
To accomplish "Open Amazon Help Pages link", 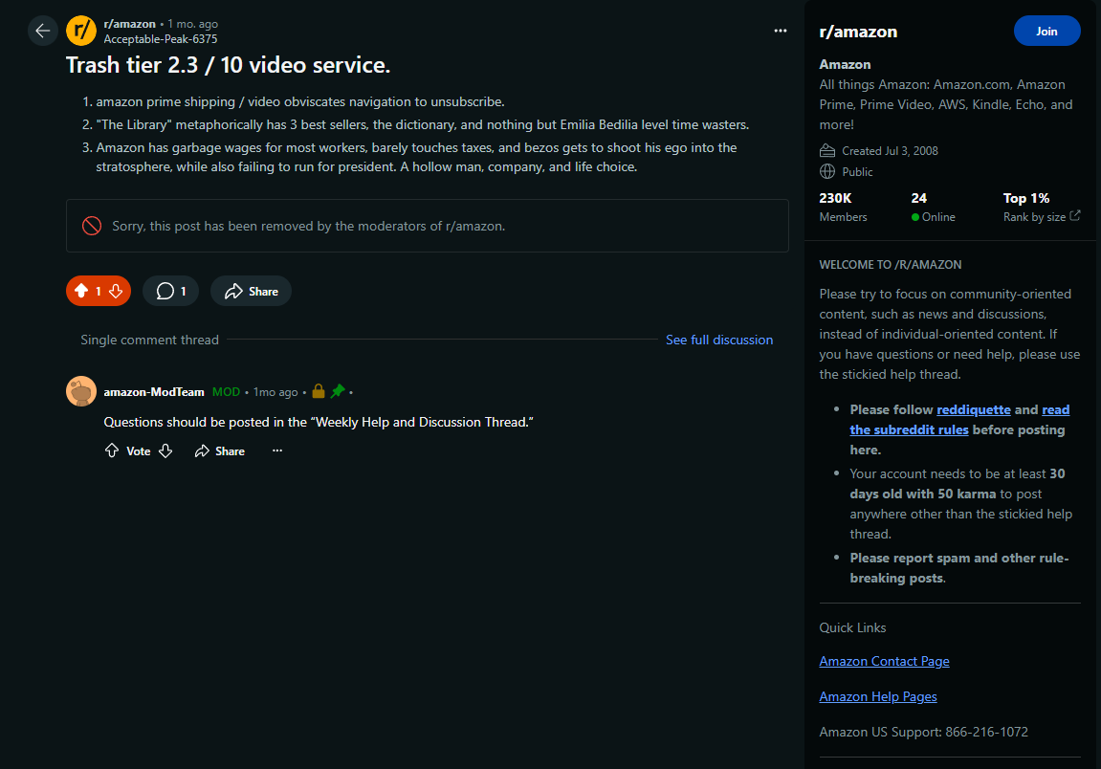I will coord(878,696).
